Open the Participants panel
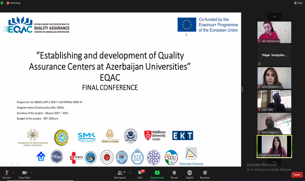This screenshot has width=305, height=181. pyautogui.click(x=120, y=174)
